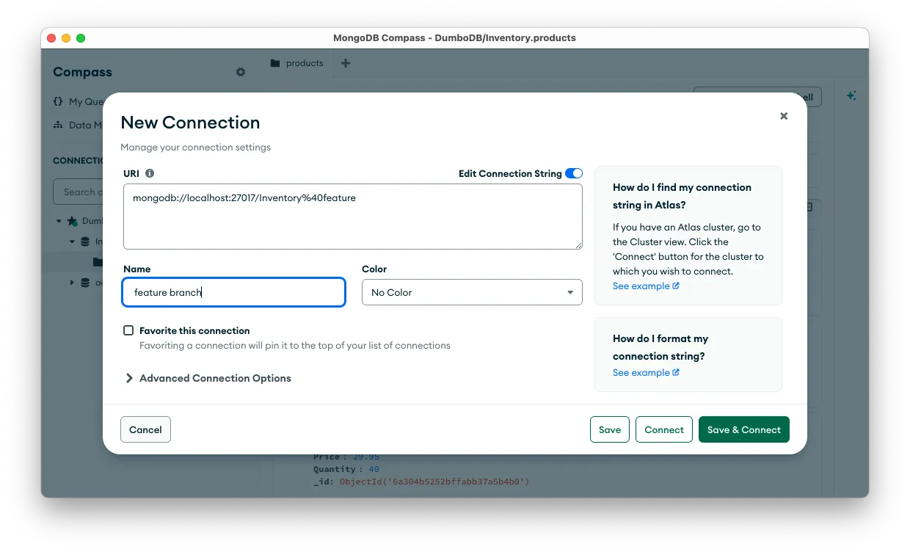Image resolution: width=910 pixels, height=552 pixels.
Task: Click the database icon of the collapsed 'a...' entry
Action: point(84,283)
